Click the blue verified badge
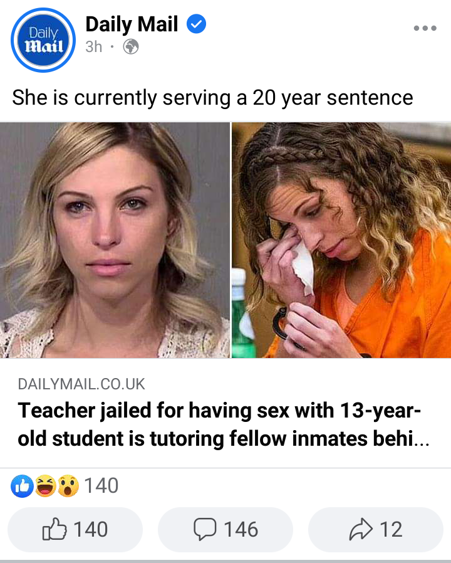Screen dimensions: 451x563 (x=196, y=24)
